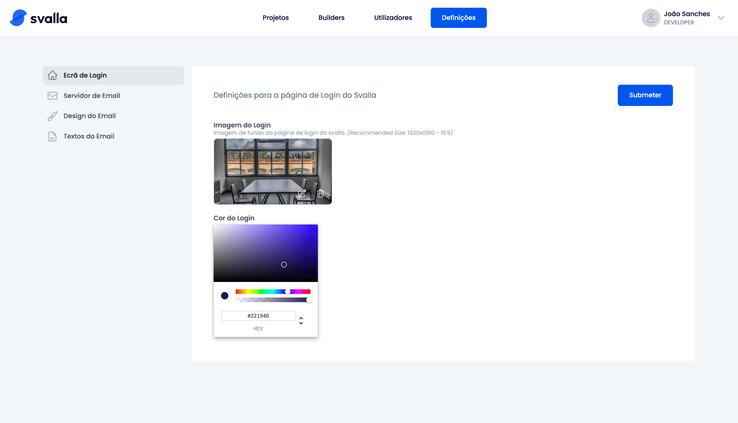Click the #22194D hex input field

pyautogui.click(x=258, y=316)
